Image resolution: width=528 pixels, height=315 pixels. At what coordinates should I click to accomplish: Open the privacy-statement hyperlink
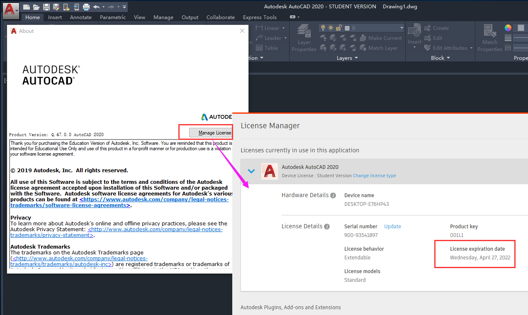pos(117,232)
